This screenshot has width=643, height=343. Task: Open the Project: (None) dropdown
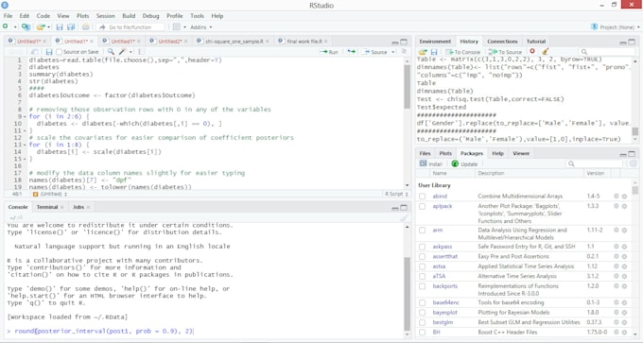[615, 27]
